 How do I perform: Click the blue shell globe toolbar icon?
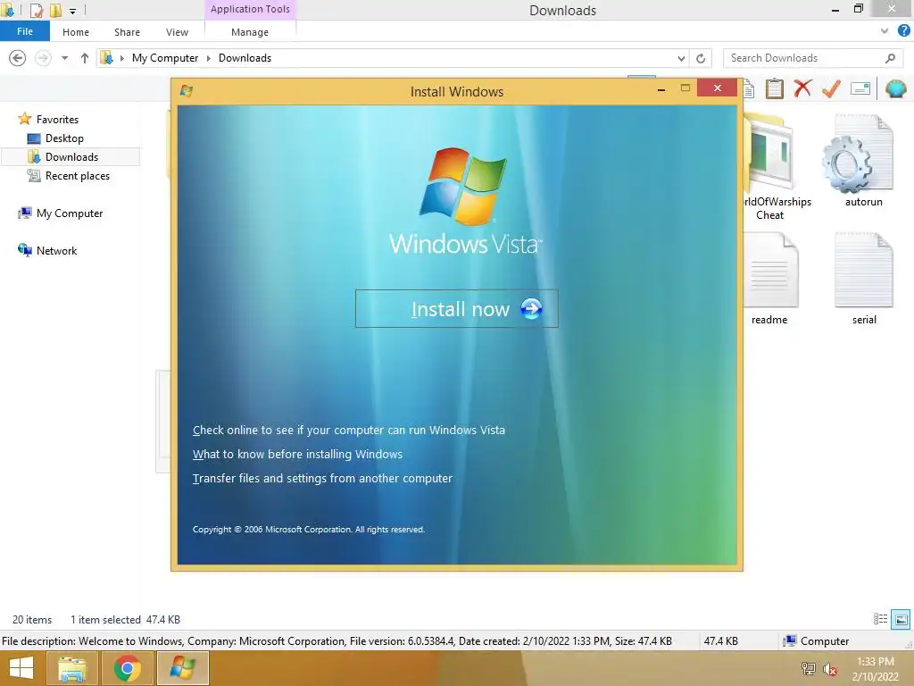[x=896, y=88]
